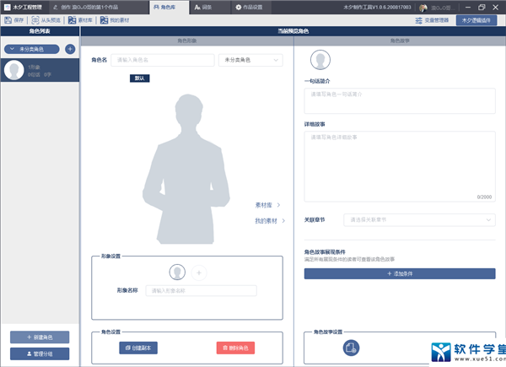The height and width of the screenshot is (367, 506).
Task: Click the 创建副本 button
Action: click(x=138, y=348)
